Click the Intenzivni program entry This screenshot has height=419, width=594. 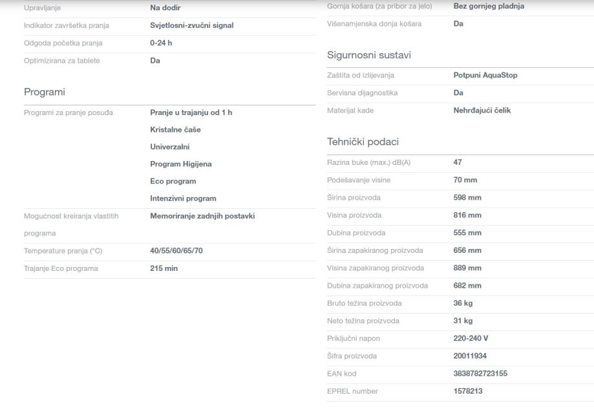(x=183, y=199)
